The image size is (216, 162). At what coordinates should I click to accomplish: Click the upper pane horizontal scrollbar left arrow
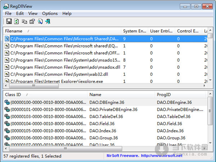click(6, 86)
